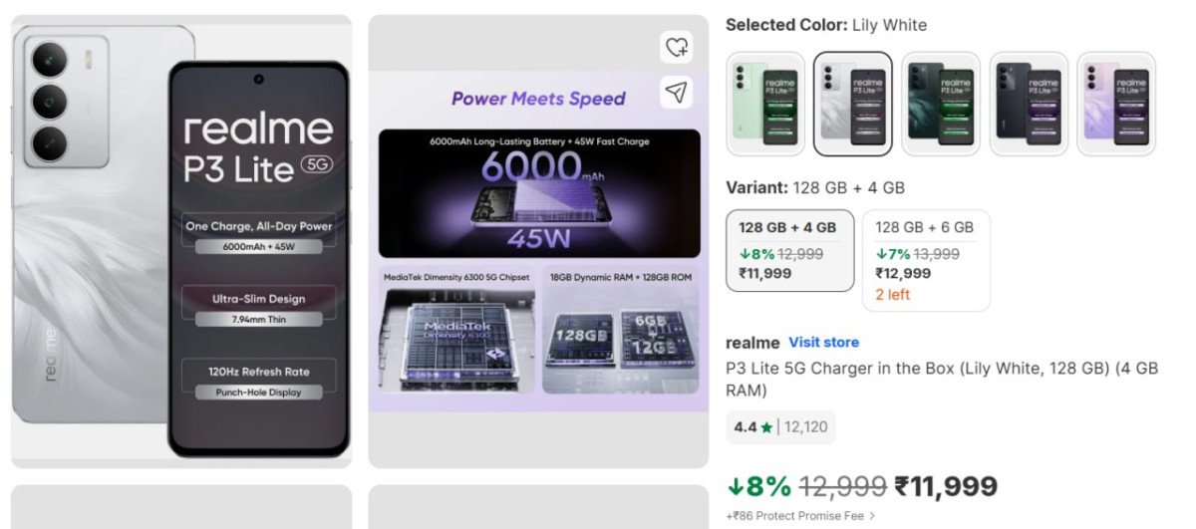Open the Power Meets Speed image
The image size is (1196, 529).
click(x=538, y=241)
